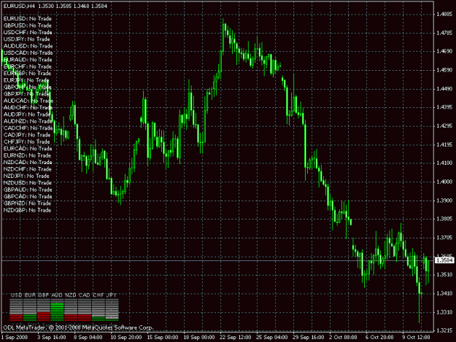The height and width of the screenshot is (342, 456).
Task: Click the 1.3410 price axis label
Action: [444, 293]
